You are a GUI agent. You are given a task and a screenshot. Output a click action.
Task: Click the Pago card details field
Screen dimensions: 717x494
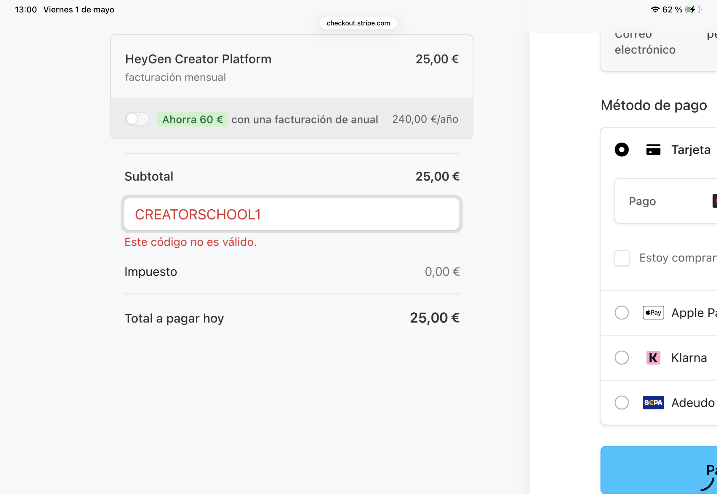click(x=666, y=201)
